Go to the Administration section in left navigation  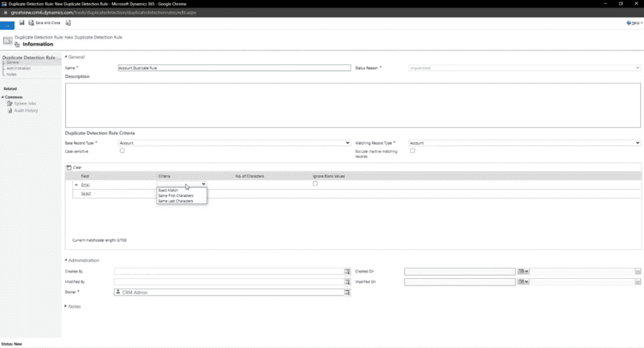click(x=19, y=68)
